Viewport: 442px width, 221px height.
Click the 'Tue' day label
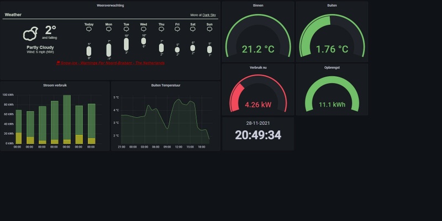(x=127, y=24)
